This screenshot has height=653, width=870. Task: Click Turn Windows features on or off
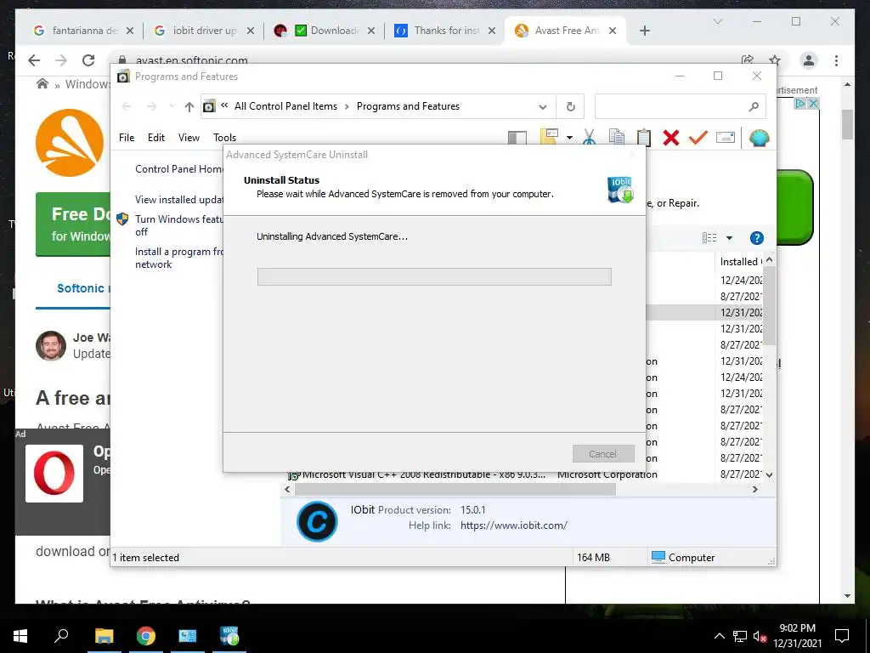tap(178, 225)
